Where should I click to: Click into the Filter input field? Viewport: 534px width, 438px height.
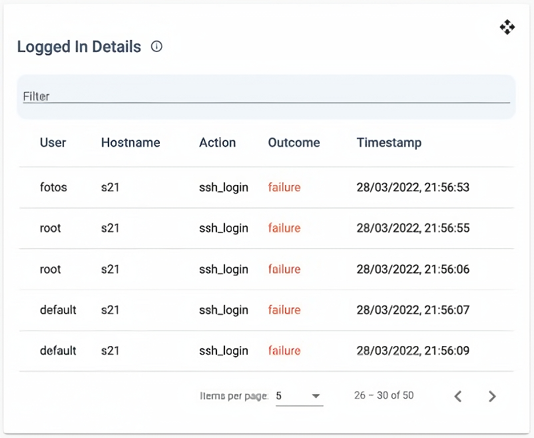coord(266,96)
